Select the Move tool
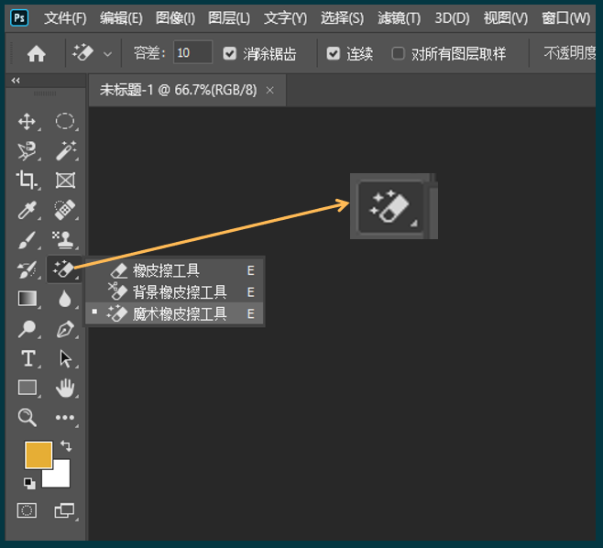The width and height of the screenshot is (603, 548). coord(27,122)
